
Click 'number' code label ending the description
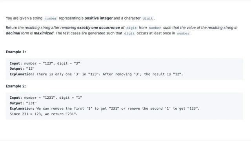click(x=183, y=33)
